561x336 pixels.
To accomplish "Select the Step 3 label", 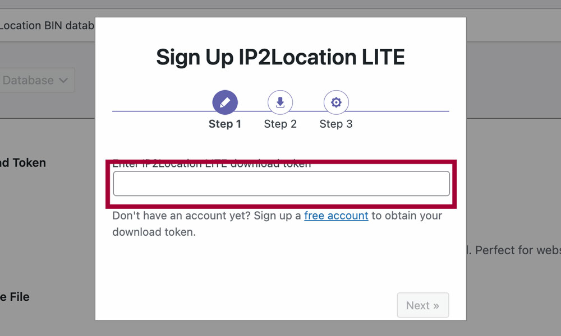I will click(336, 124).
